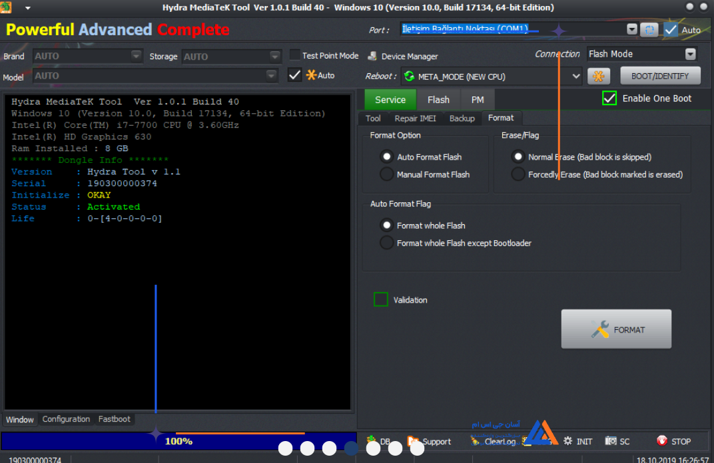Click the ClearLog button
Image resolution: width=714 pixels, height=463 pixels.
(494, 441)
